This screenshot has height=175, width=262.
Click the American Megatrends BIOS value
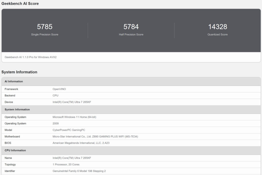pos(81,143)
